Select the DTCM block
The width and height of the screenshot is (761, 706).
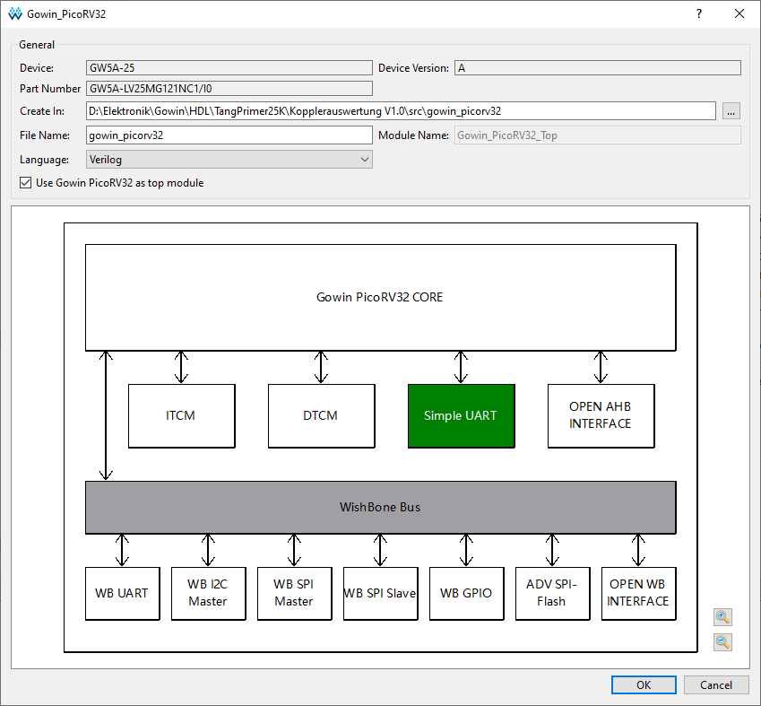point(321,416)
